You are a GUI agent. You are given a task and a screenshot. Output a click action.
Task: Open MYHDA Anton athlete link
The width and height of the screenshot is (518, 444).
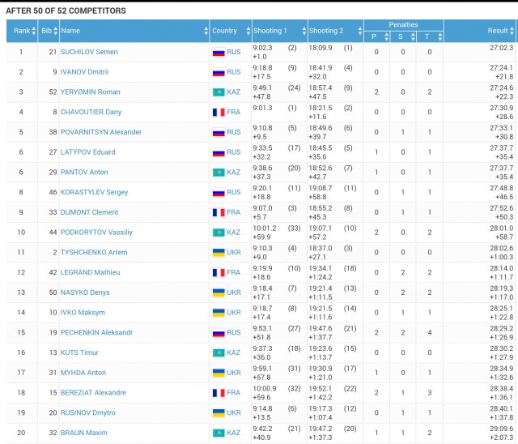tap(83, 373)
